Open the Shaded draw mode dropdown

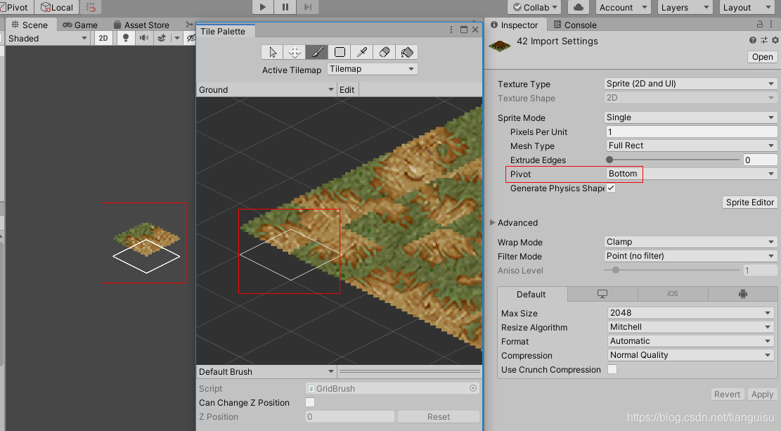[x=48, y=39]
